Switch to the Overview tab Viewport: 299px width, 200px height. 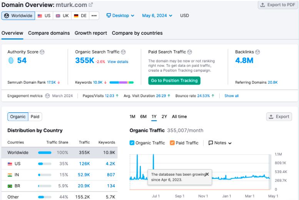click(12, 33)
